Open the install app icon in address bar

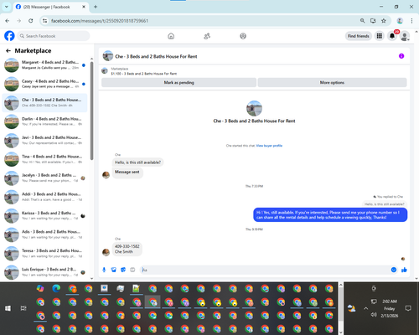coord(373,21)
